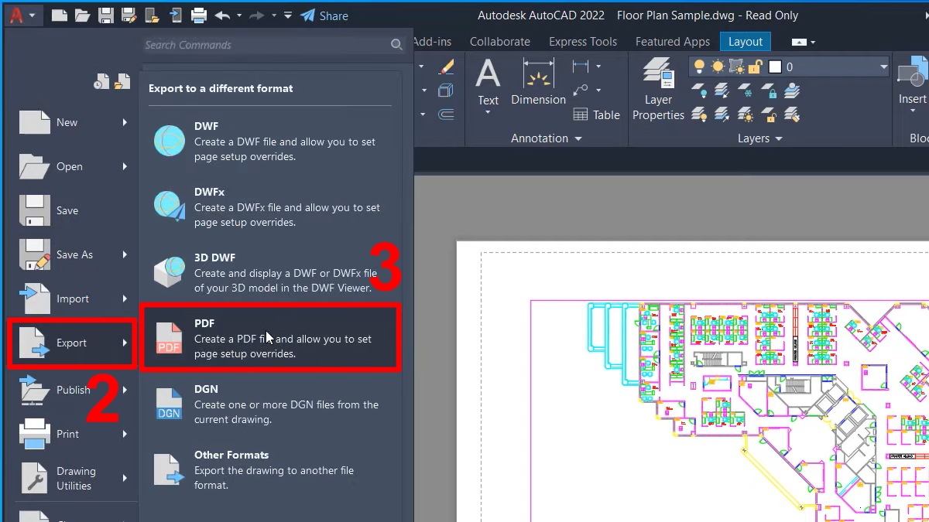
Task: Open the dropdown arrow under Text
Action: click(x=488, y=113)
